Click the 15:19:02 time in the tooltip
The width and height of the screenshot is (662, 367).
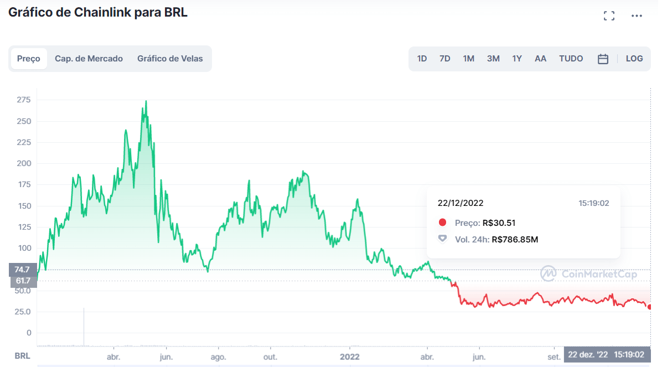(x=593, y=203)
